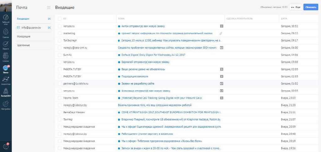Expand the 42-message thread from noreply@seo-crm.ru
The image size is (321, 152).
(x=221, y=48)
